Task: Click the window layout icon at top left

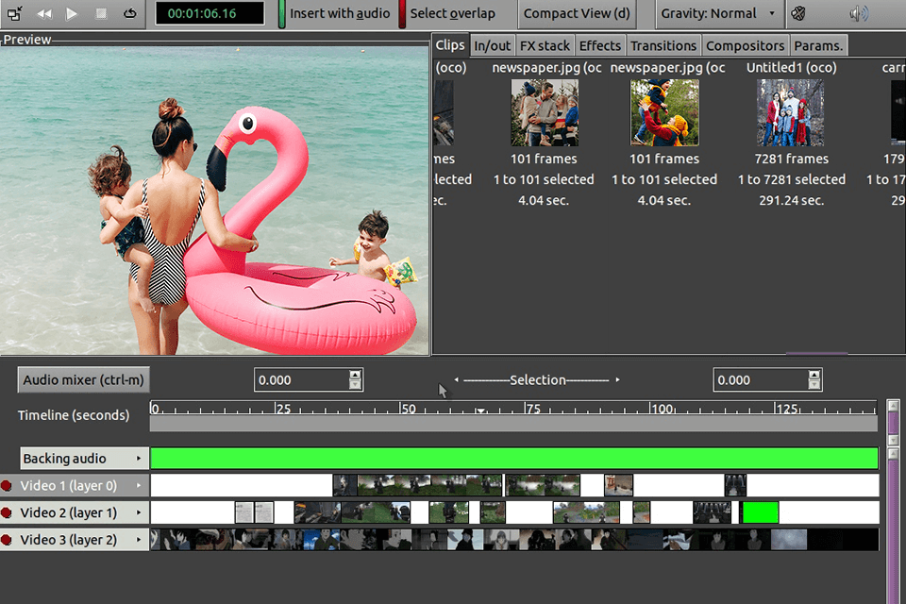Action: pos(13,13)
